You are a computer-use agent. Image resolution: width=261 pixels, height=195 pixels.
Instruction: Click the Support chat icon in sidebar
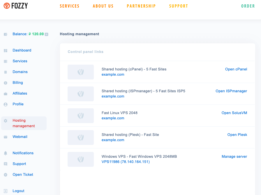5,164
